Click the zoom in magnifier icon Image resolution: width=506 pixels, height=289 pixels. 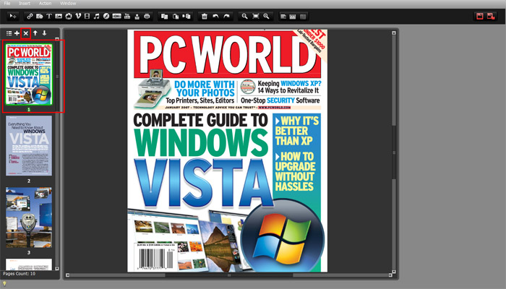tap(266, 16)
